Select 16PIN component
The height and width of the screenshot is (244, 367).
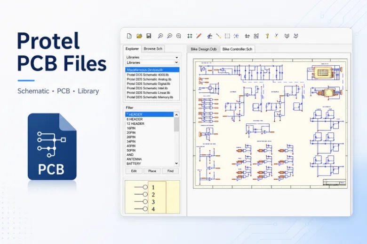click(150, 128)
